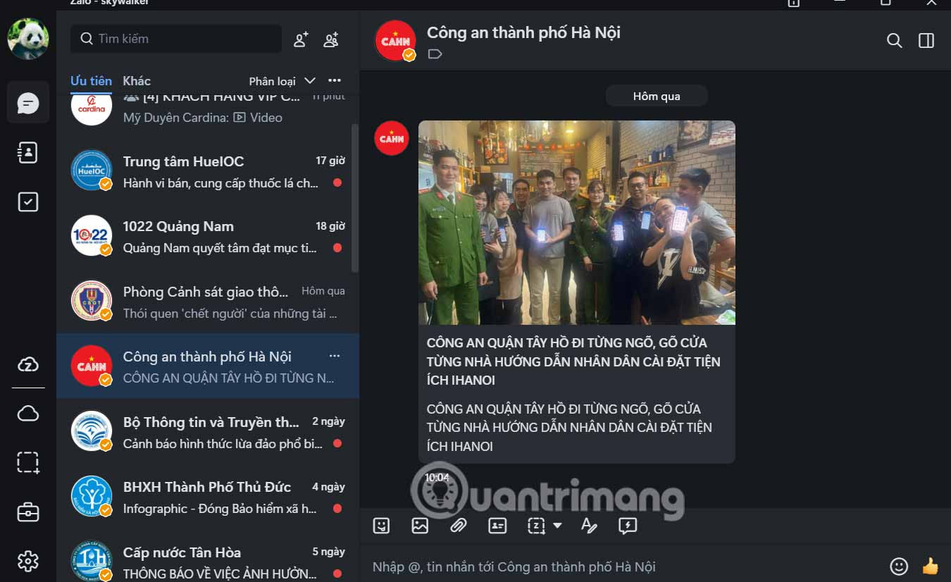Open the search icon in conversation header

[x=894, y=40]
